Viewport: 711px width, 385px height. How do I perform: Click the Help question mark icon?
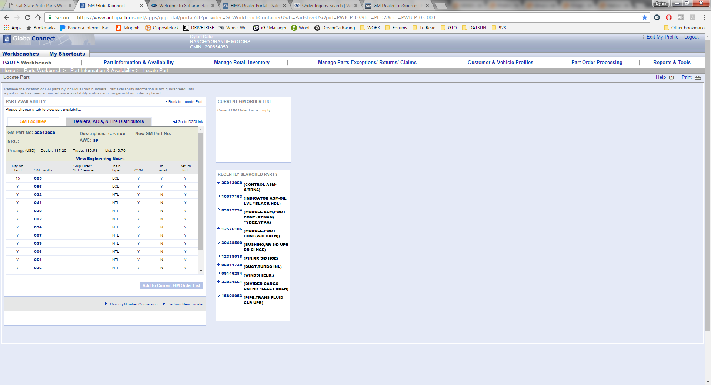(x=671, y=77)
